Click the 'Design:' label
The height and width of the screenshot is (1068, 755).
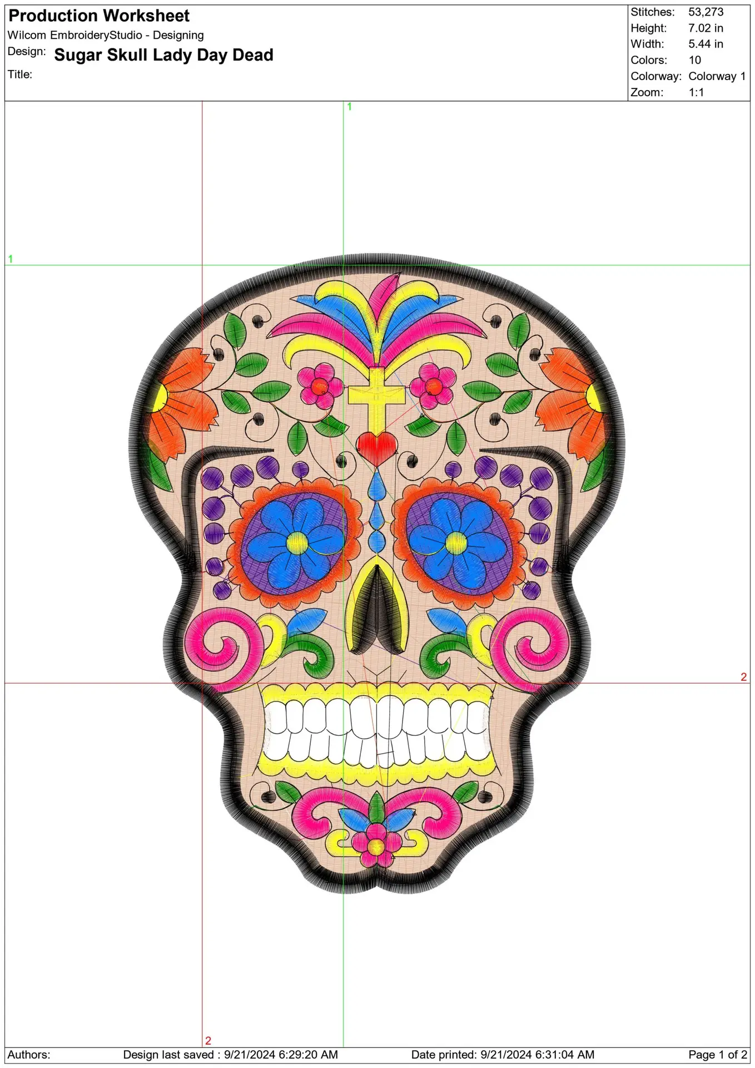tap(27, 52)
